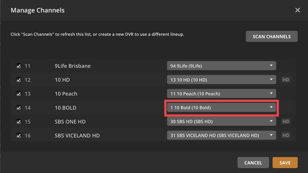The height and width of the screenshot is (173, 308).
Task: Expand the 30 SBS HD dropdown
Action: (x=221, y=121)
